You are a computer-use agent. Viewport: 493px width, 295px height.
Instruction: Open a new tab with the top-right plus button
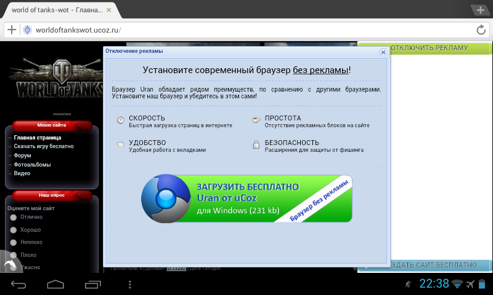pyautogui.click(x=480, y=10)
